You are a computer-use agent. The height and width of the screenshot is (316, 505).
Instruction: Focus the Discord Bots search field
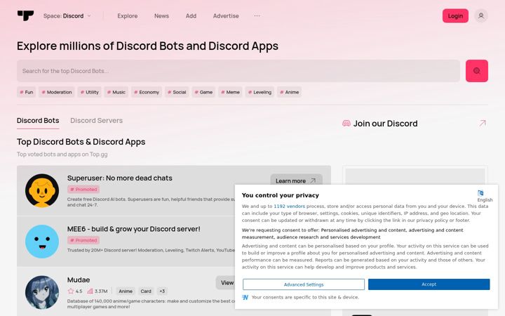tap(238, 71)
